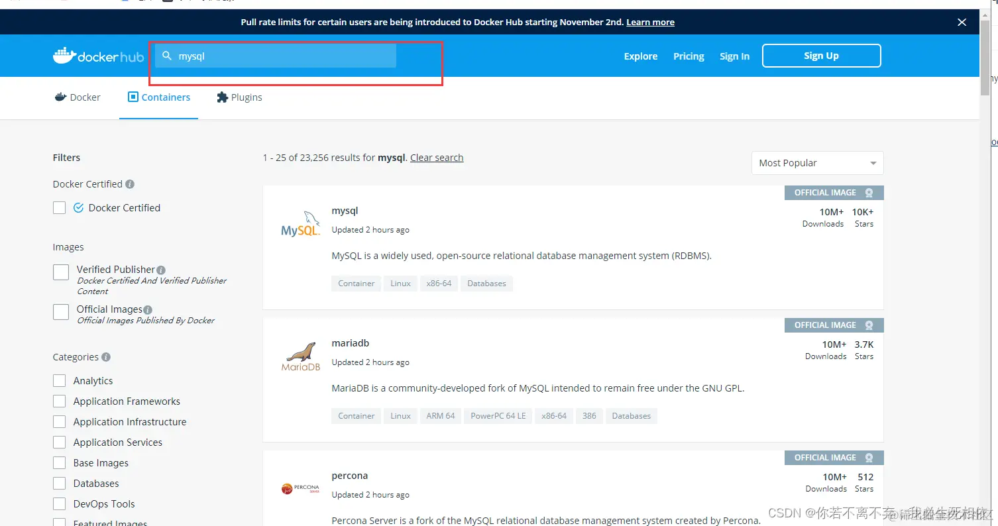Image resolution: width=998 pixels, height=526 pixels.
Task: Click the mysql x86-64 tag
Action: coord(439,284)
